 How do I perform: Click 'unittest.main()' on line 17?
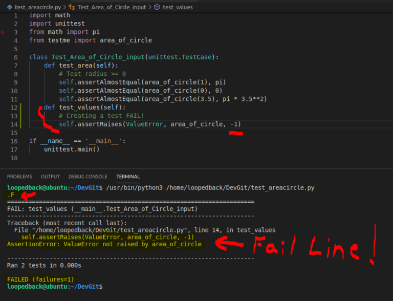click(x=72, y=149)
